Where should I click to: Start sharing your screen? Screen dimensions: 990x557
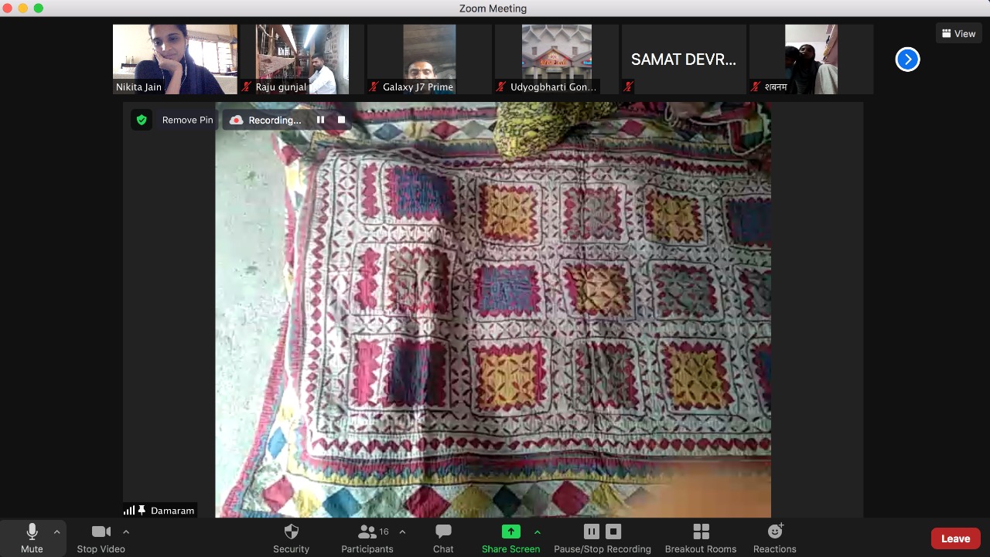(x=510, y=538)
